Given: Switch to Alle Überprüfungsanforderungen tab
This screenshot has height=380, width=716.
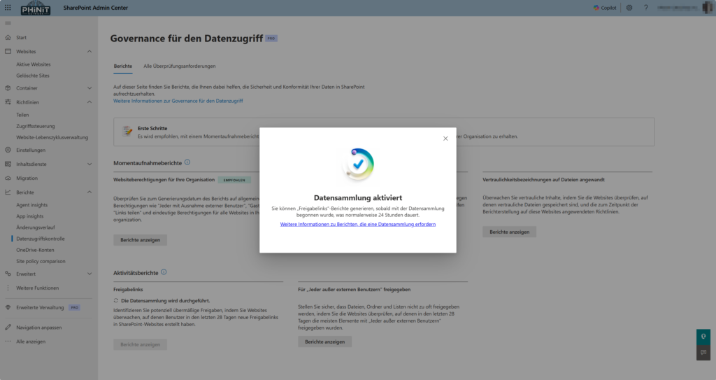Looking at the screenshot, I should click(x=179, y=66).
